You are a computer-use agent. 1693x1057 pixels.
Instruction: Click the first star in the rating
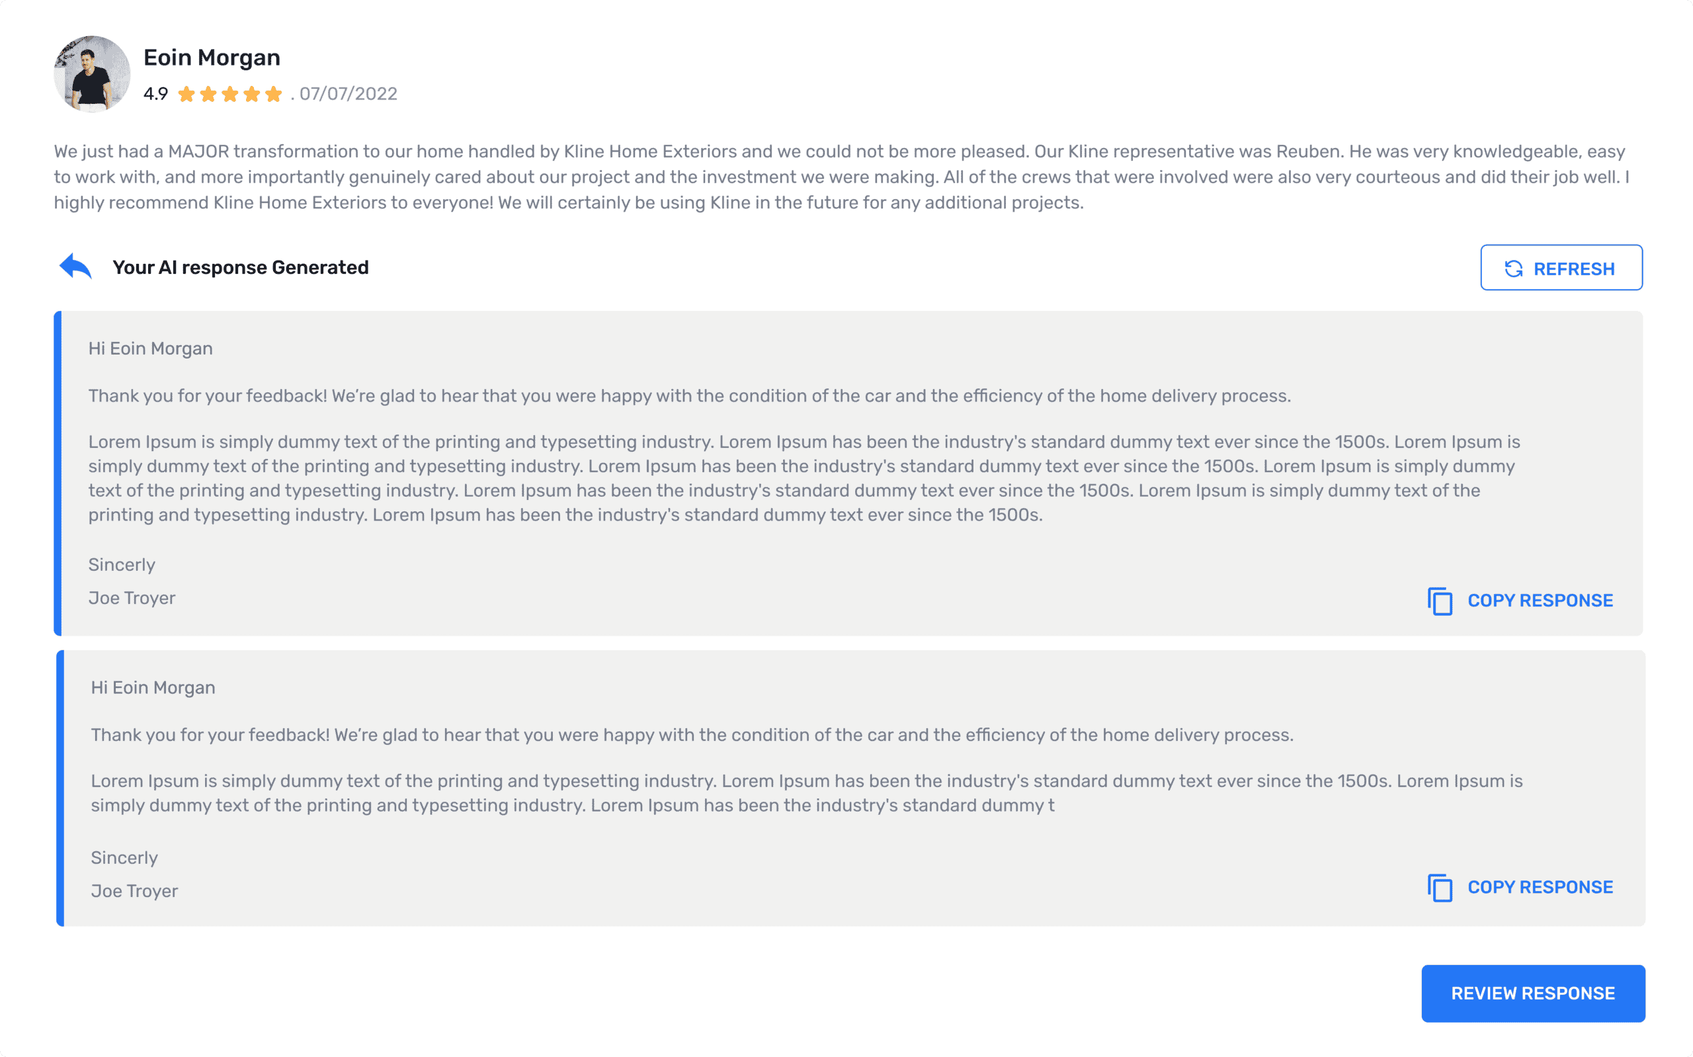187,93
